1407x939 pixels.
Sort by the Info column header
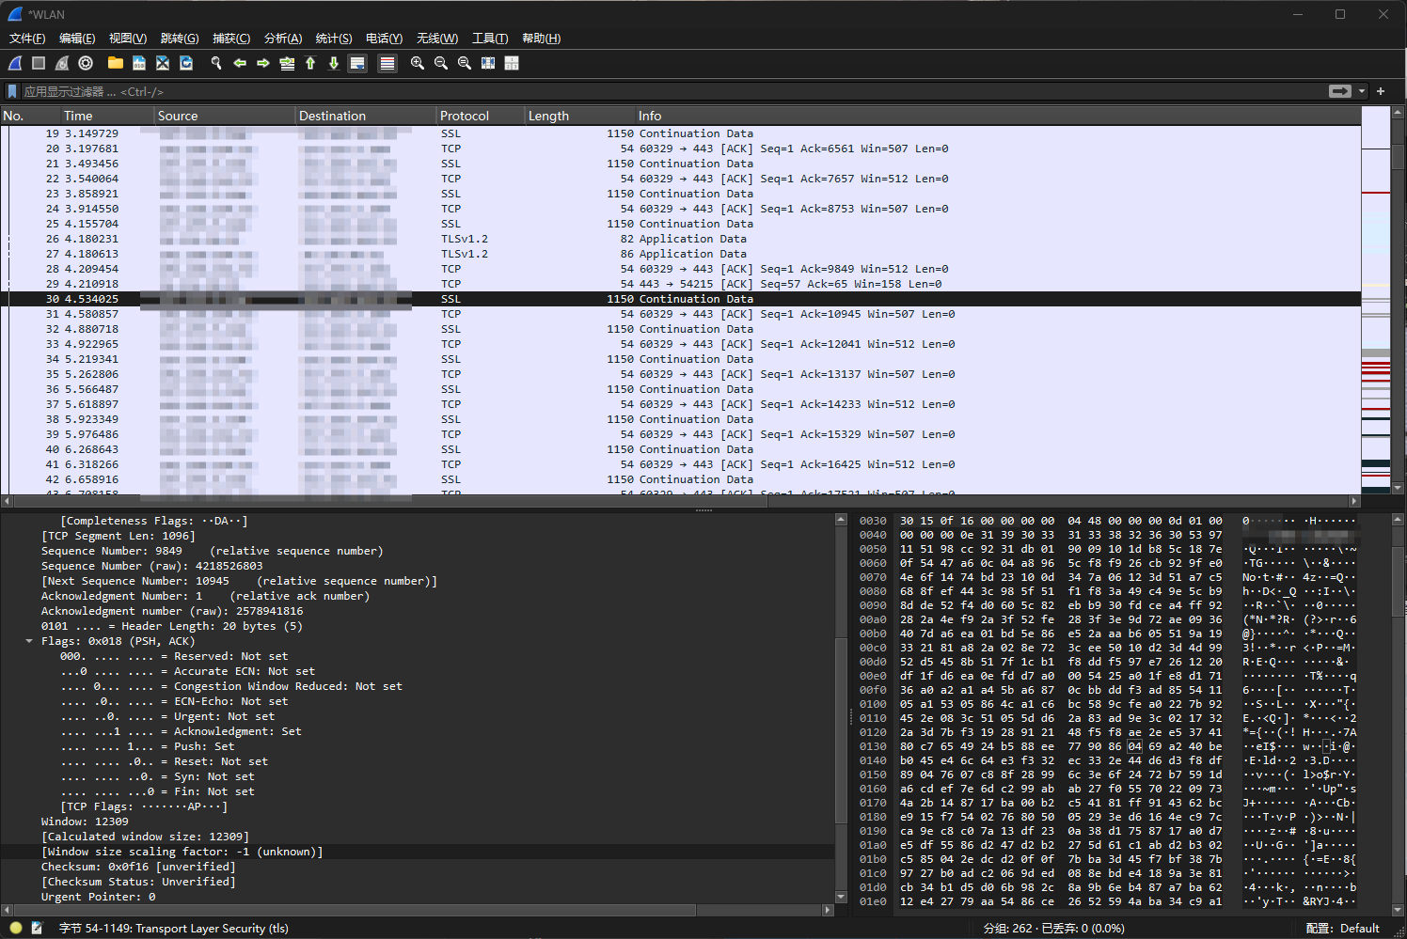coord(998,116)
